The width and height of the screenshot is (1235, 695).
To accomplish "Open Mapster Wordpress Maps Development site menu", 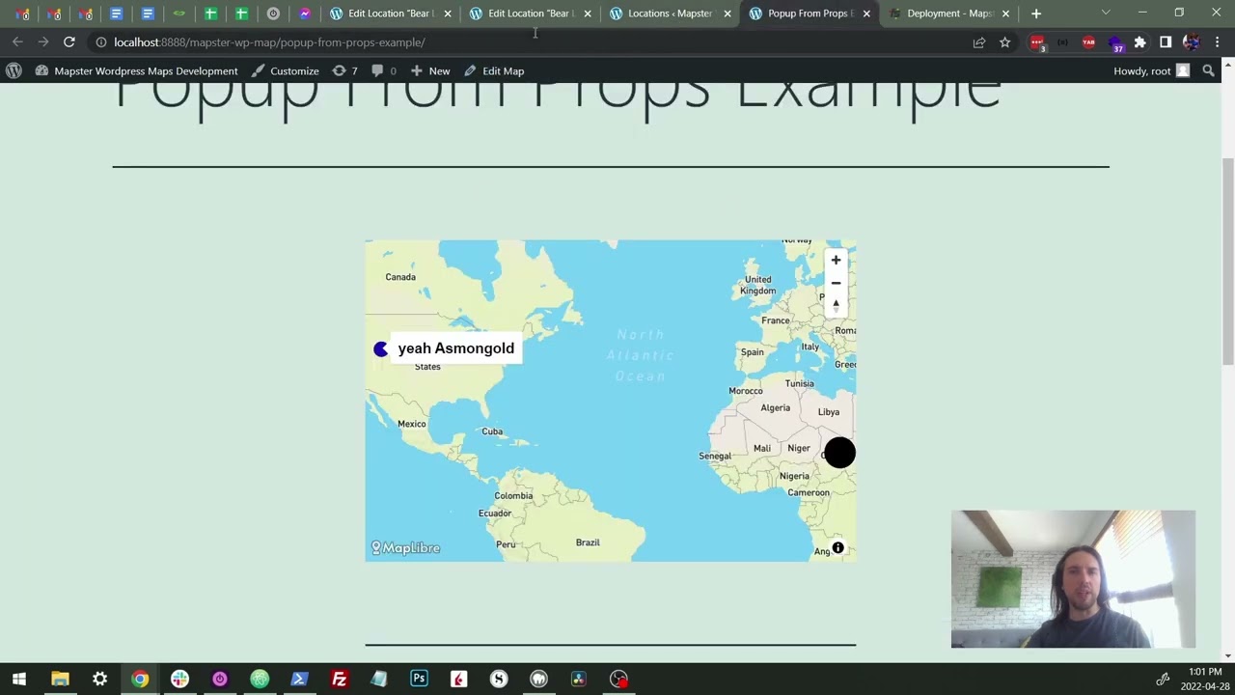I will tap(136, 70).
